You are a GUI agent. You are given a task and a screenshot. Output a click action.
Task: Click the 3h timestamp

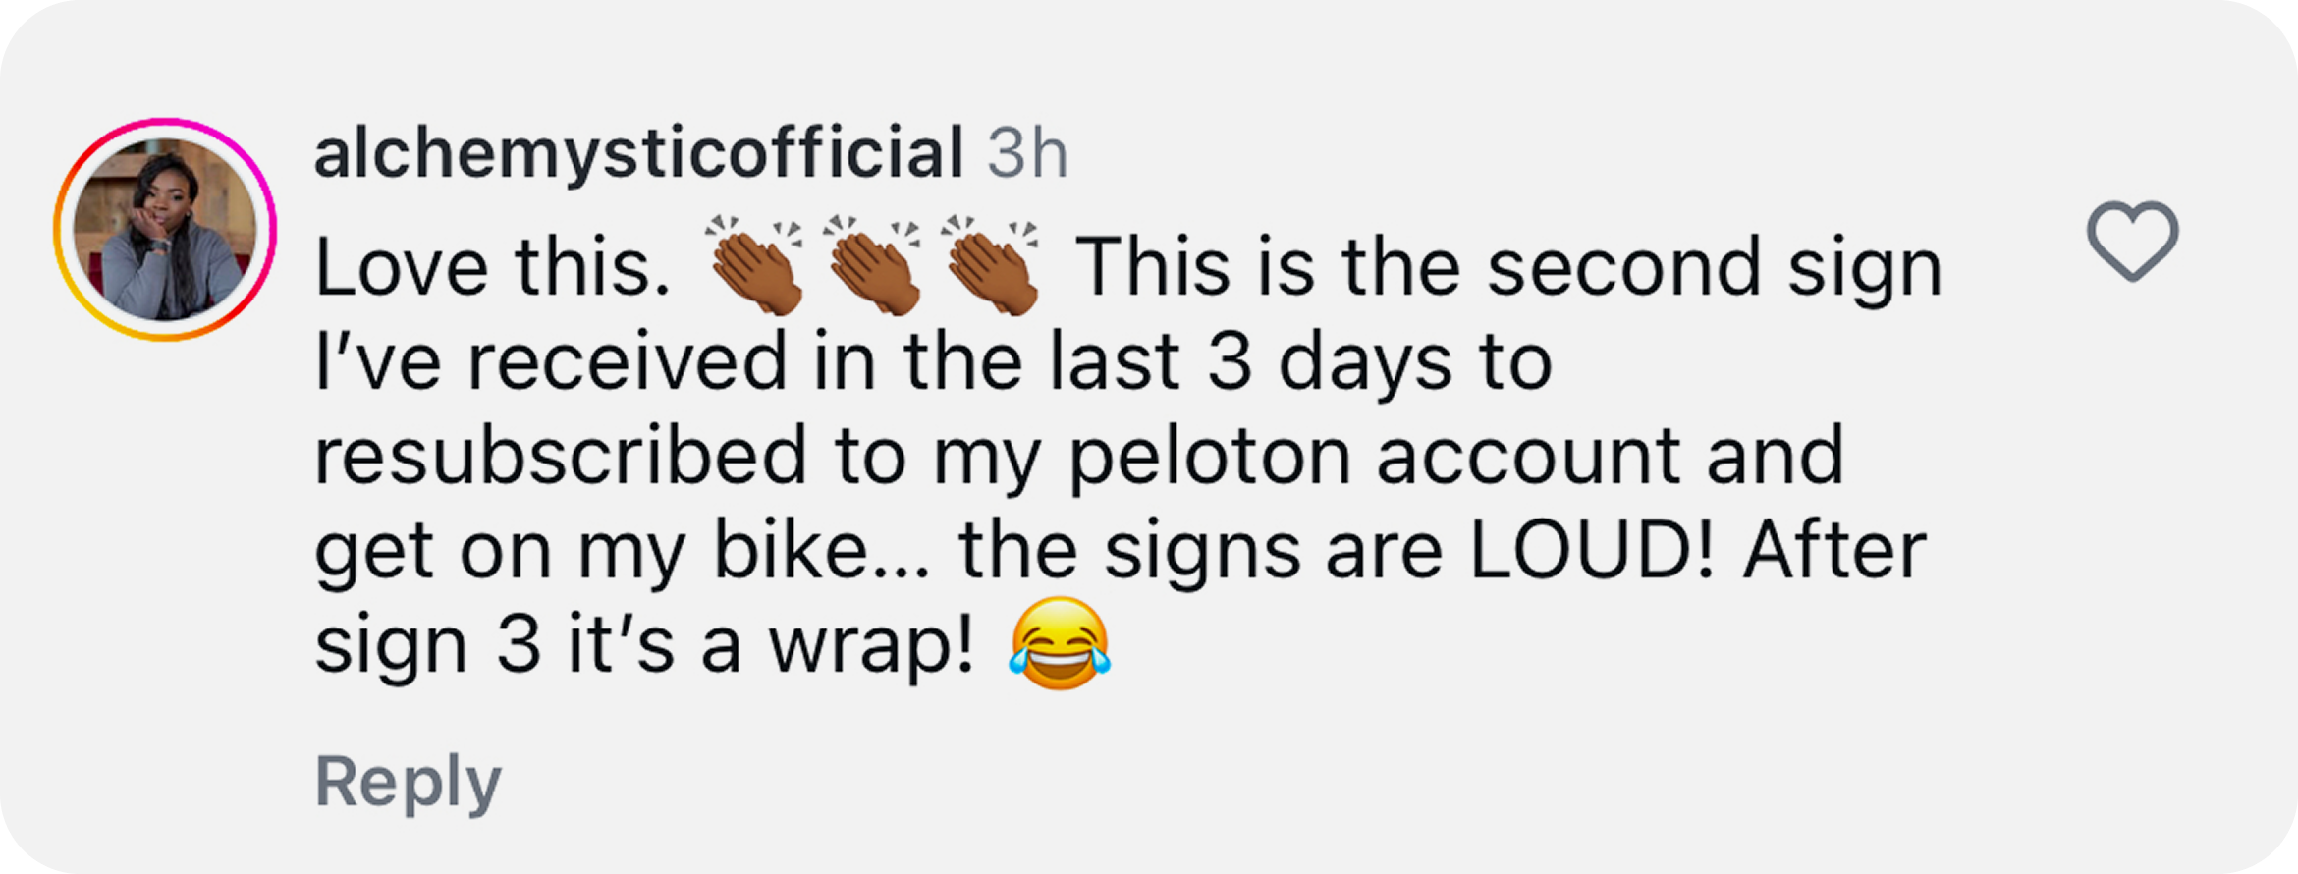point(1027,154)
